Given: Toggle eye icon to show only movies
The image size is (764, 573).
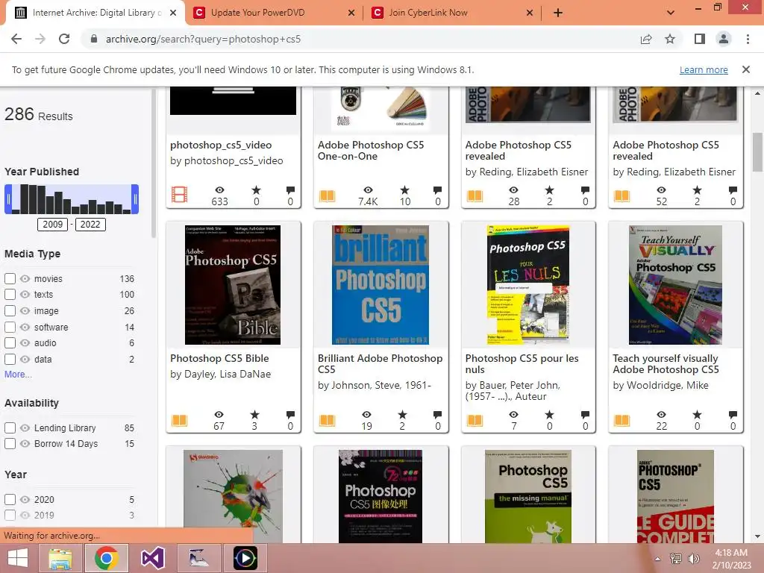Looking at the screenshot, I should click(25, 279).
